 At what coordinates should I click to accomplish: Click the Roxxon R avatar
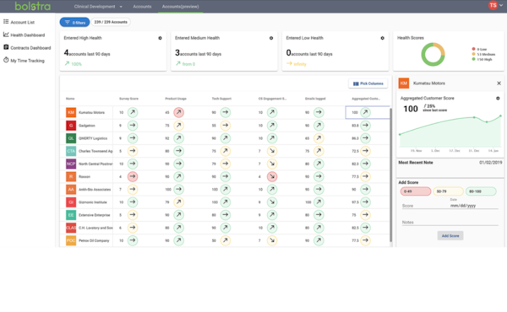pos(71,176)
